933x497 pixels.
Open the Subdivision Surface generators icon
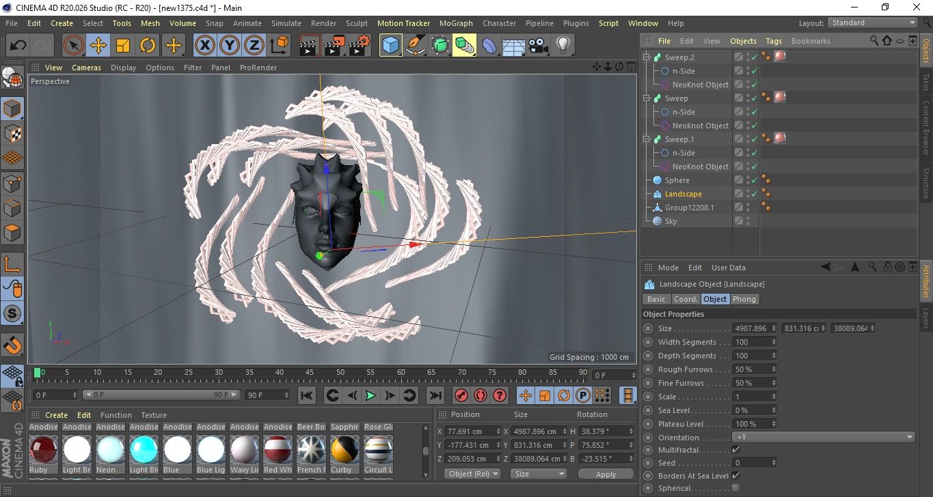click(440, 46)
